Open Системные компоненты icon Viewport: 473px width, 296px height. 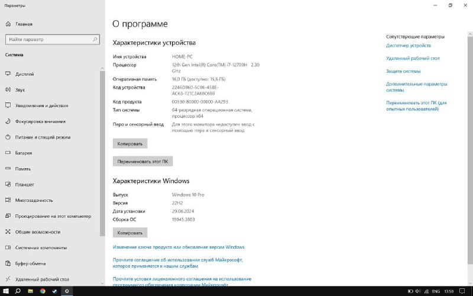[x=8, y=247]
